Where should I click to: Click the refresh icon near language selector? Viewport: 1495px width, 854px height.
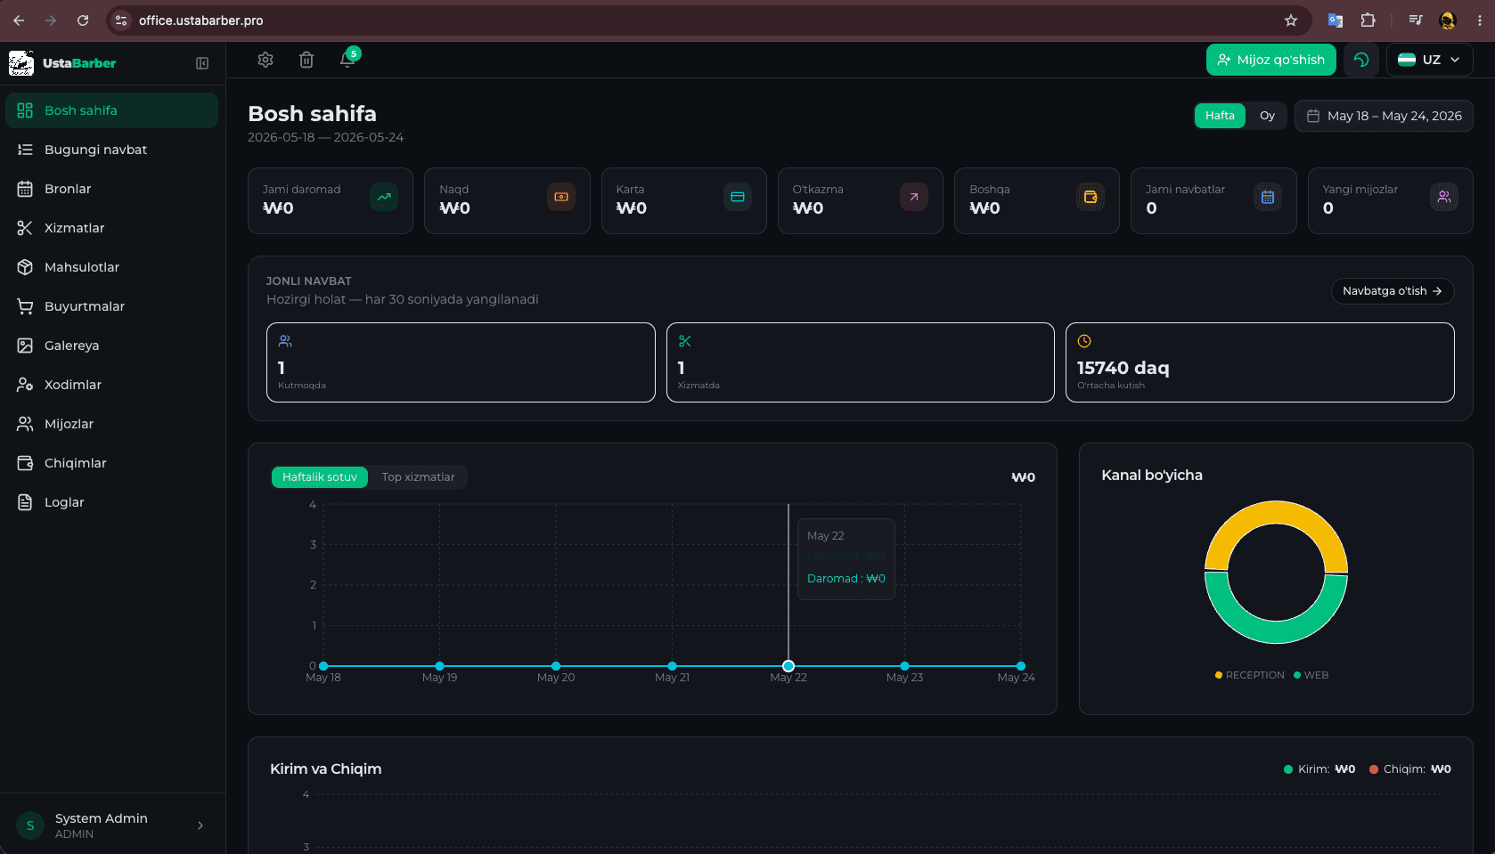pos(1361,60)
